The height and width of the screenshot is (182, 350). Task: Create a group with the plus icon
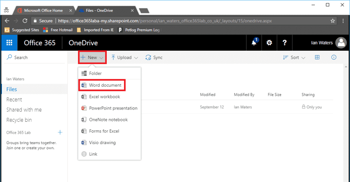point(60,132)
